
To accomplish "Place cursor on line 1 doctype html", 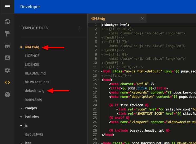I will (x=115, y=25).
